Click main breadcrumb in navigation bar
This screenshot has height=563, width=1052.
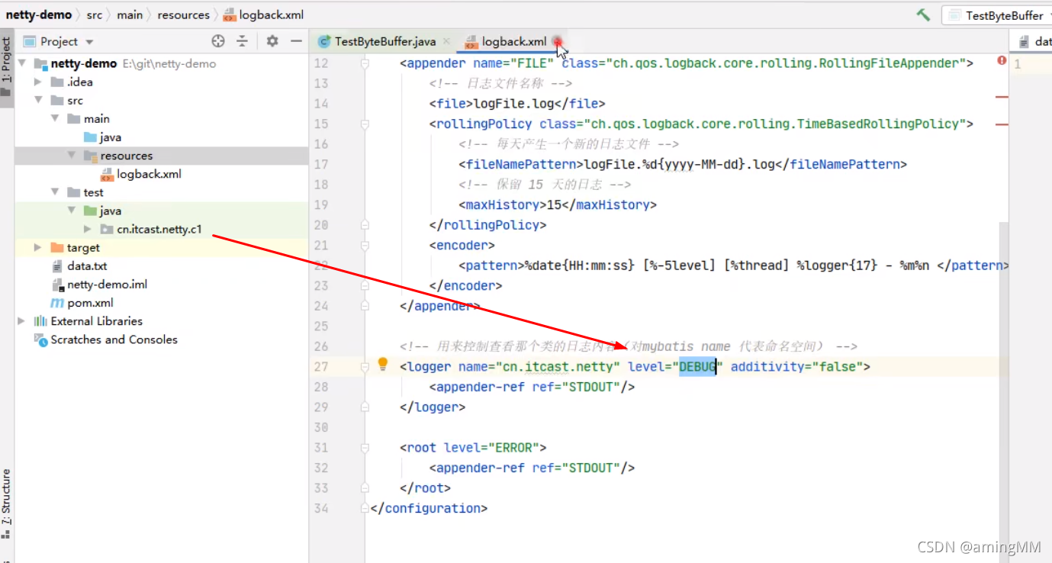click(x=130, y=14)
